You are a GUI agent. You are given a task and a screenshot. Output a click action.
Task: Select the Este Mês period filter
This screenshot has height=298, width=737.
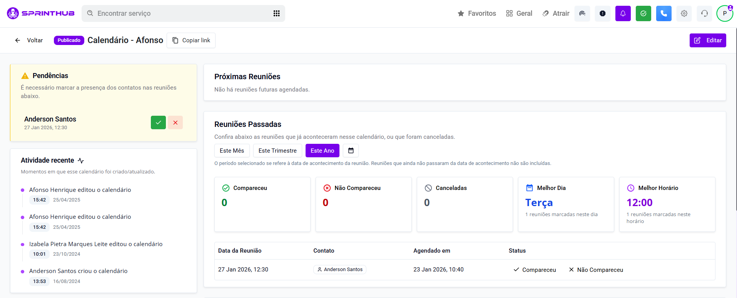click(232, 151)
